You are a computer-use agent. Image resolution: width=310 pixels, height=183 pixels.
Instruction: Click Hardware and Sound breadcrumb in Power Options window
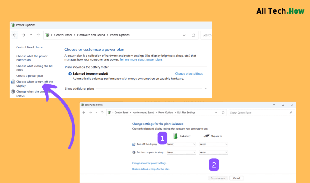tap(91, 35)
